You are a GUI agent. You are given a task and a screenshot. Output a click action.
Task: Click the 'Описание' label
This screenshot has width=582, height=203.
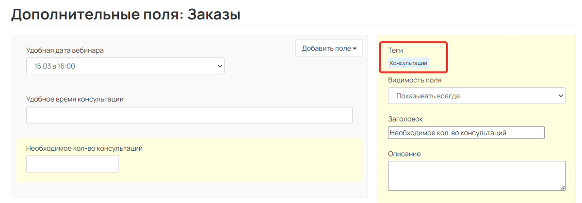(x=404, y=154)
